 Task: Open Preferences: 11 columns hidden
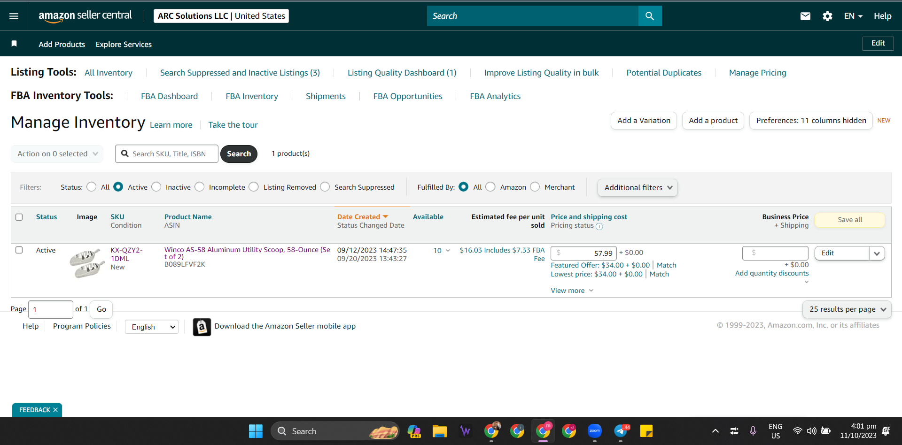(x=811, y=121)
